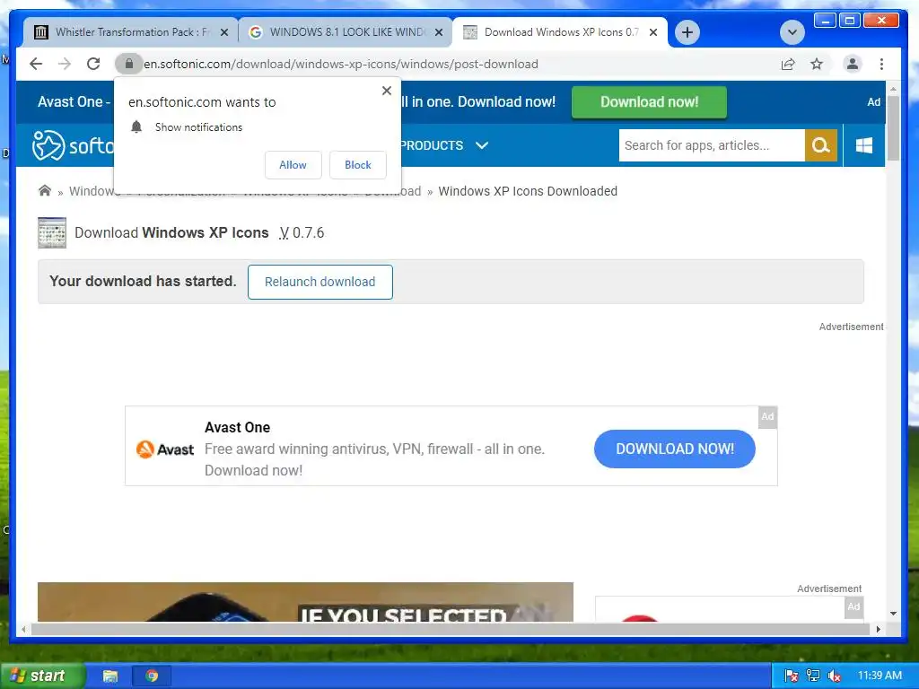Click the vertical scrollbar down arrow
This screenshot has width=919, height=689.
point(893,614)
